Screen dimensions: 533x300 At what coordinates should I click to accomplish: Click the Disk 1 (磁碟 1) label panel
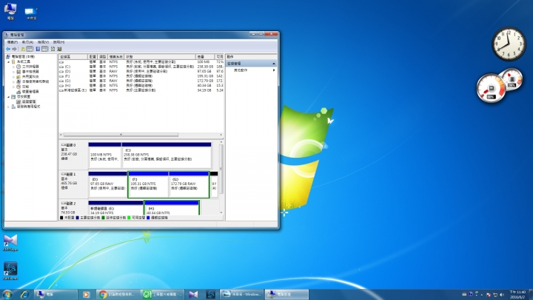[x=73, y=184]
